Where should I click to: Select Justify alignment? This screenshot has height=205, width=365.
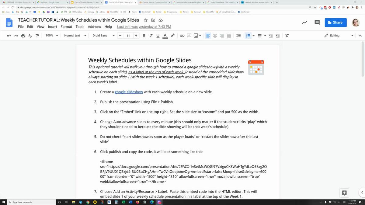pyautogui.click(x=229, y=36)
